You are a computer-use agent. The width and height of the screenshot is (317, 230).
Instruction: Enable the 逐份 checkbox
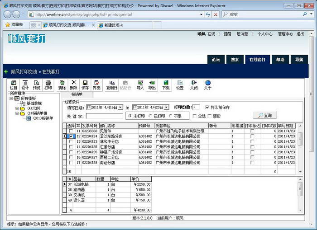(x=210, y=116)
